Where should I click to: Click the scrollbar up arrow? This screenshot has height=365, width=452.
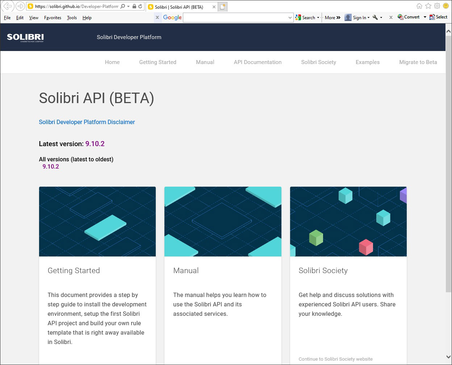(x=449, y=31)
